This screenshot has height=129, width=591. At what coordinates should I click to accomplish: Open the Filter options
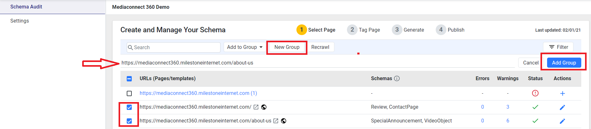(x=558, y=47)
